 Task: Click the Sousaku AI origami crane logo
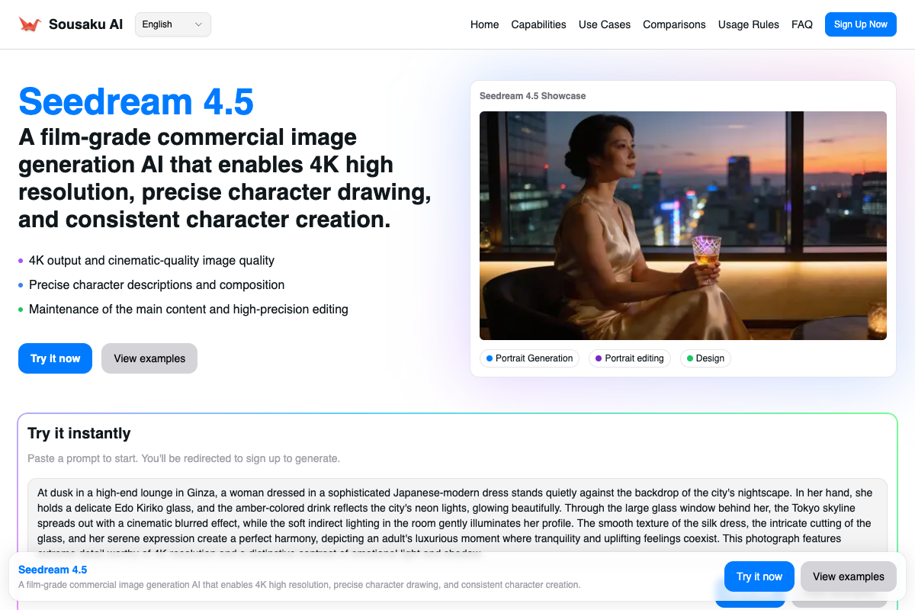point(30,24)
